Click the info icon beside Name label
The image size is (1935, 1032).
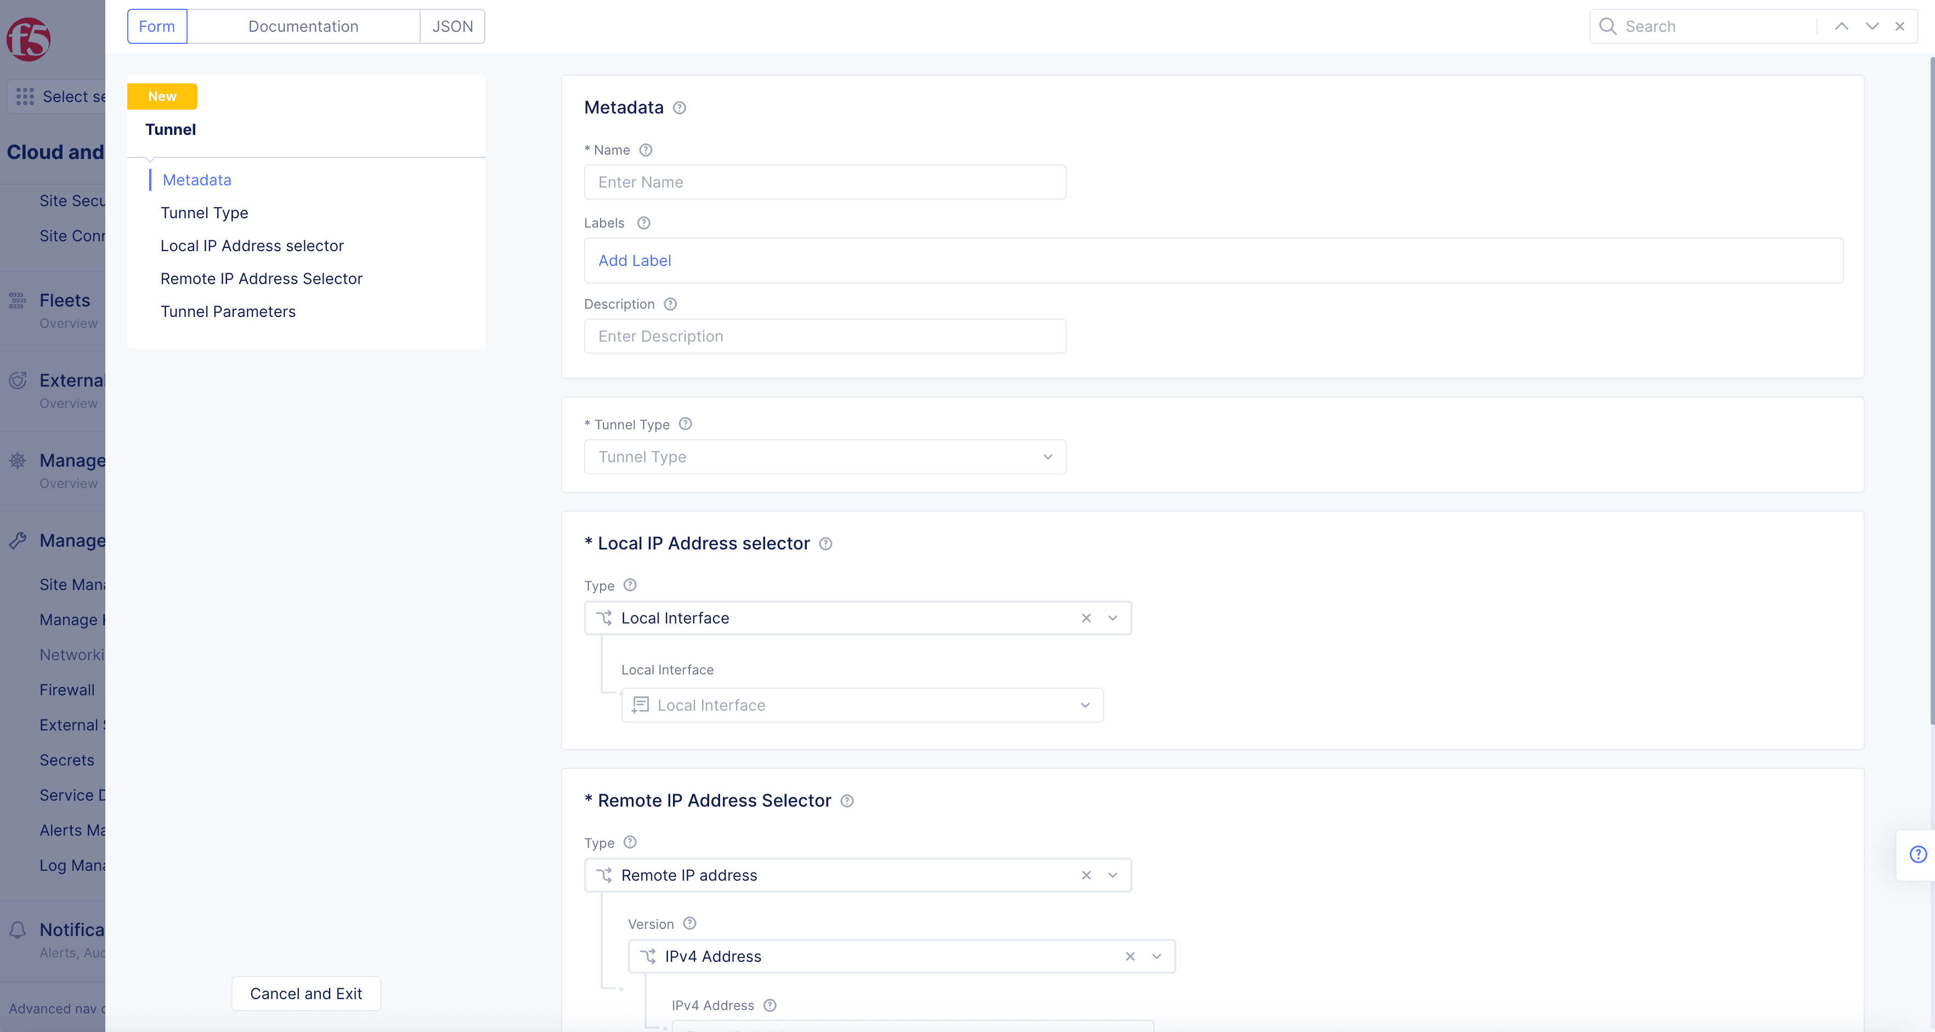point(645,150)
